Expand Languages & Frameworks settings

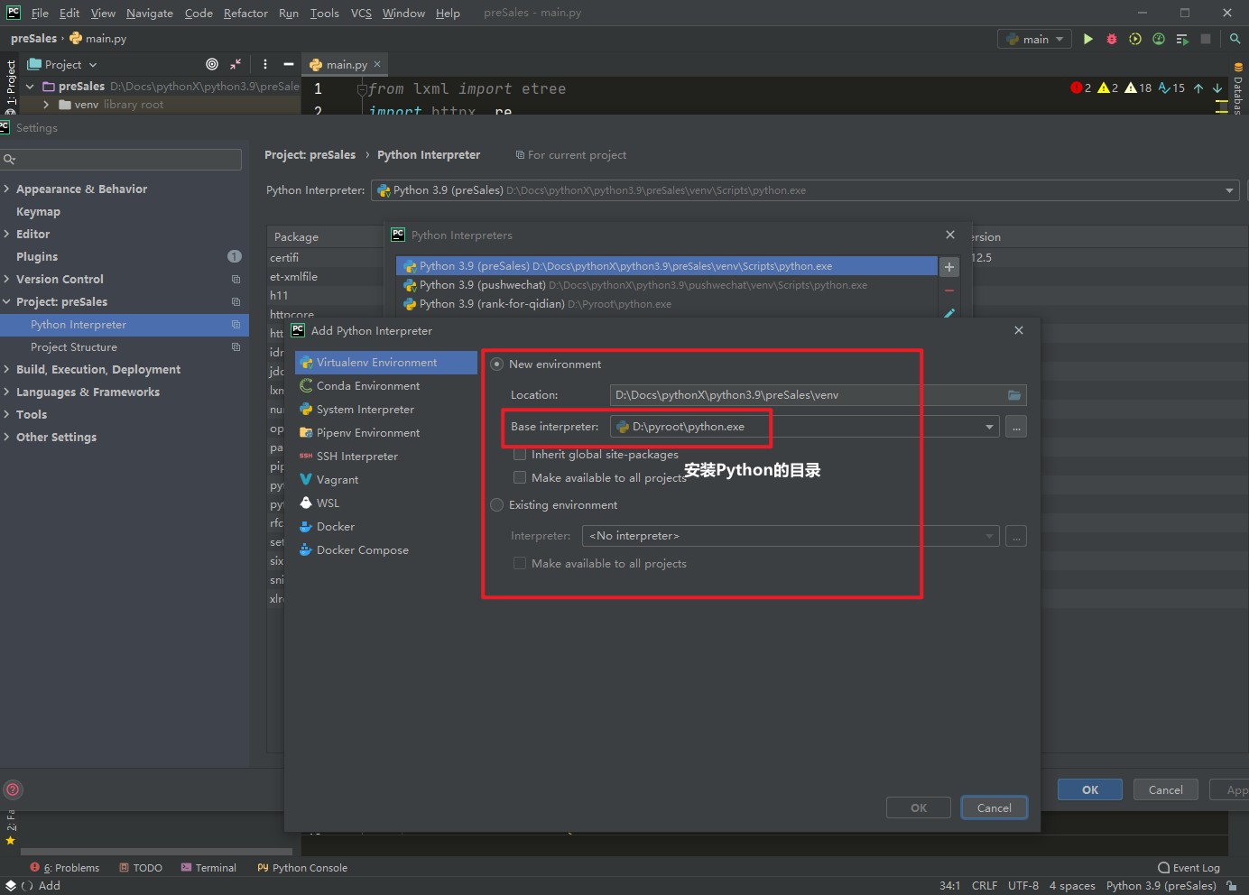click(6, 392)
